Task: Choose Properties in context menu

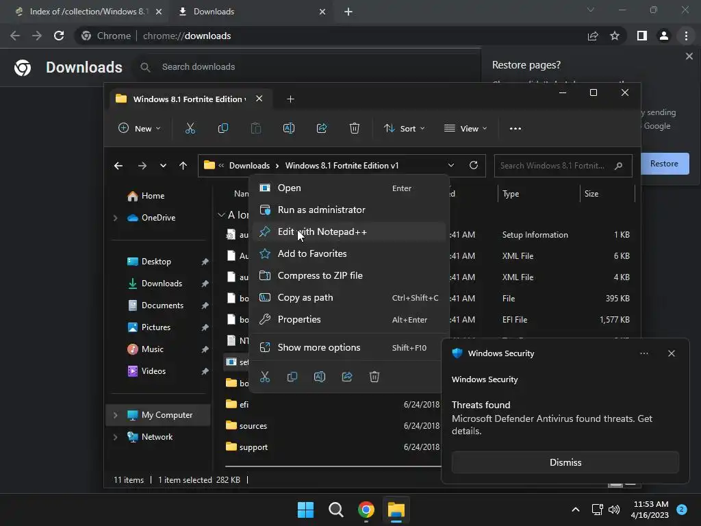Action: (x=348, y=319)
